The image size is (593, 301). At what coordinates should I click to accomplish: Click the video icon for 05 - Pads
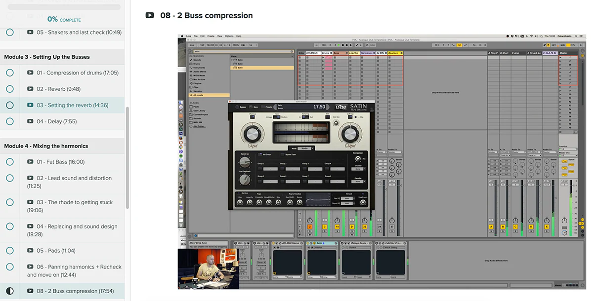[x=30, y=251]
